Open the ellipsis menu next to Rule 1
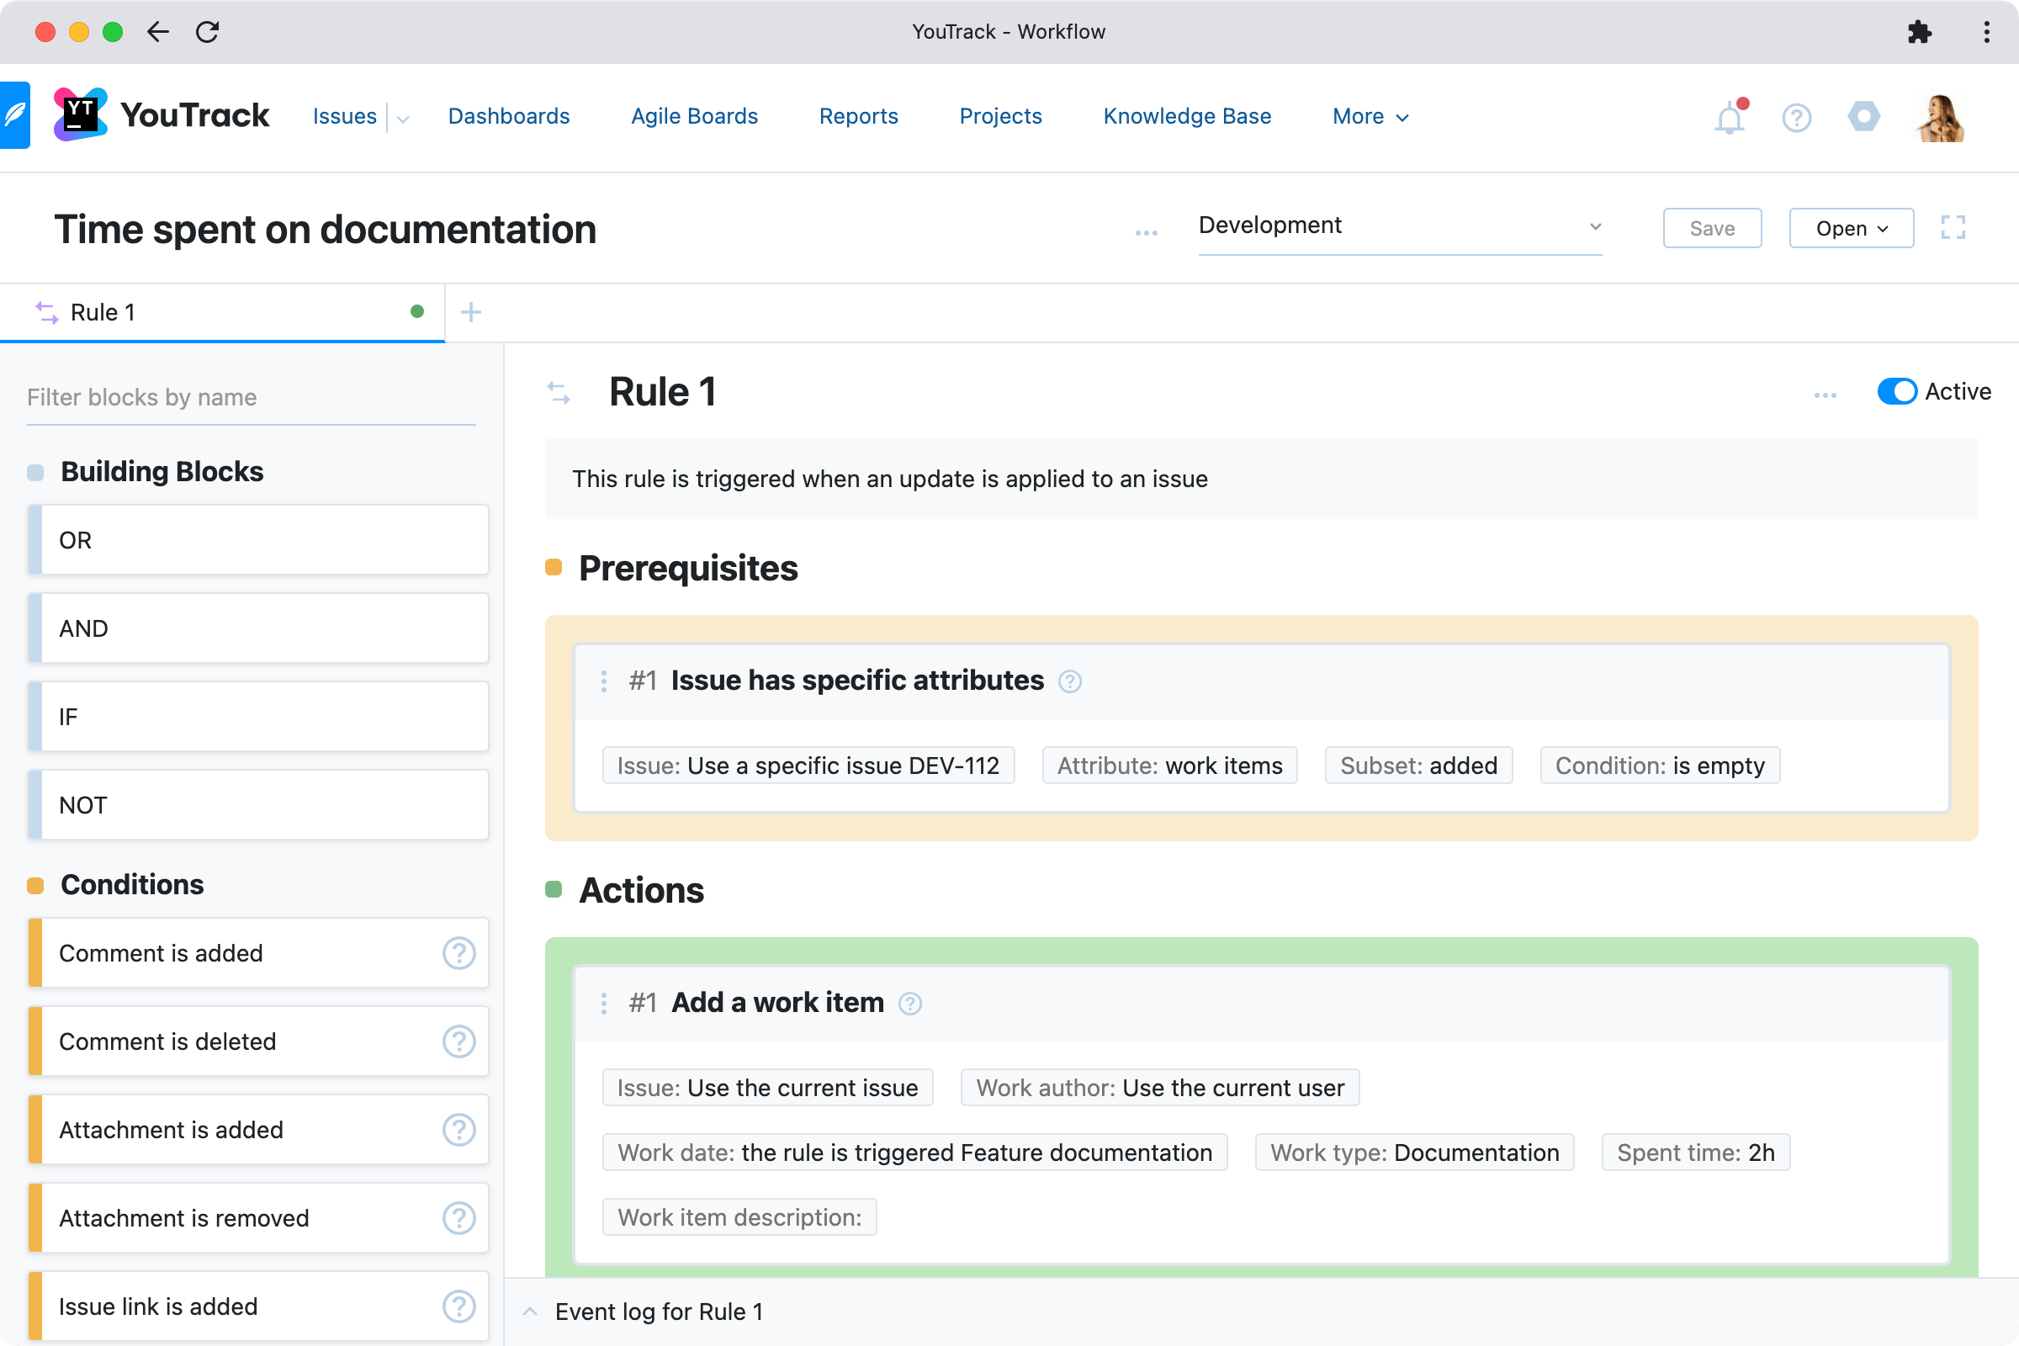 point(1825,395)
